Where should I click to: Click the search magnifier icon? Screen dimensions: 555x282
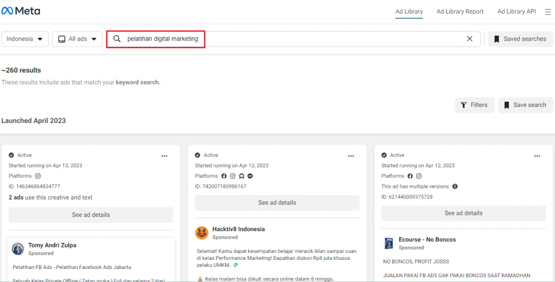pyautogui.click(x=117, y=39)
